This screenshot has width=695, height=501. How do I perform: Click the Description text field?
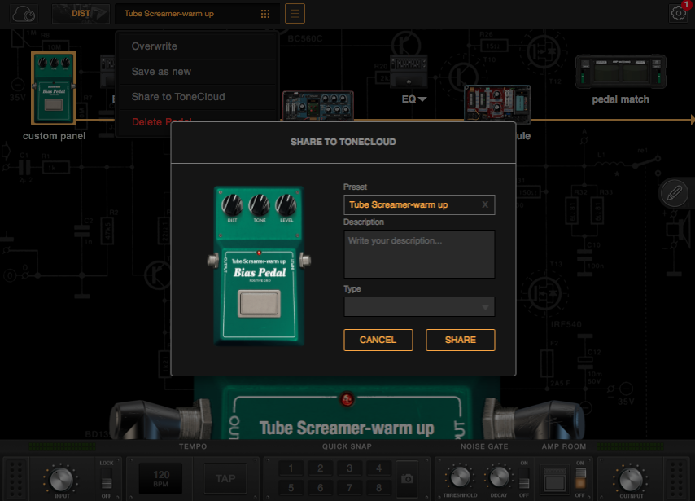click(x=419, y=254)
